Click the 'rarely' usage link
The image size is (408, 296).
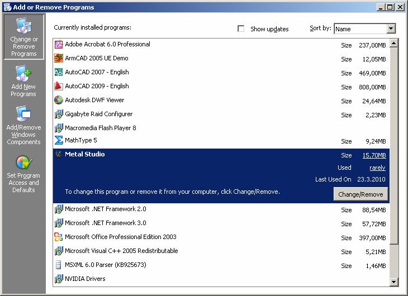click(377, 168)
